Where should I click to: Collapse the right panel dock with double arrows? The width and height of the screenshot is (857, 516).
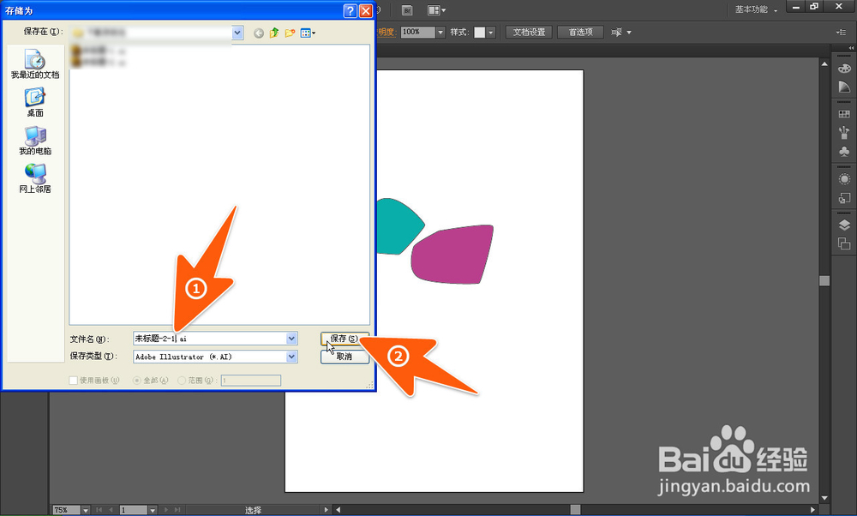[851, 48]
